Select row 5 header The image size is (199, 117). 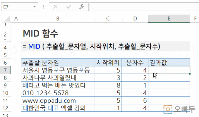click(x=5, y=55)
